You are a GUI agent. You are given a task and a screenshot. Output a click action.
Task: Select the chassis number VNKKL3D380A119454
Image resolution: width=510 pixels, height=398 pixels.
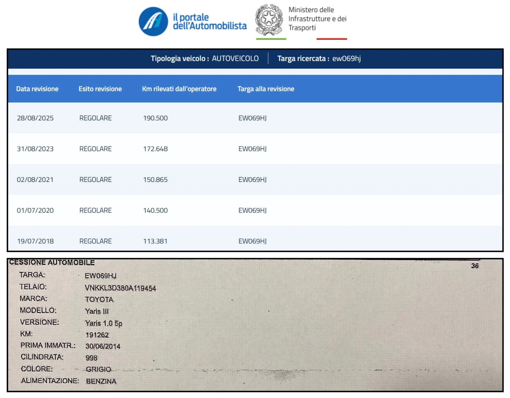tap(120, 288)
